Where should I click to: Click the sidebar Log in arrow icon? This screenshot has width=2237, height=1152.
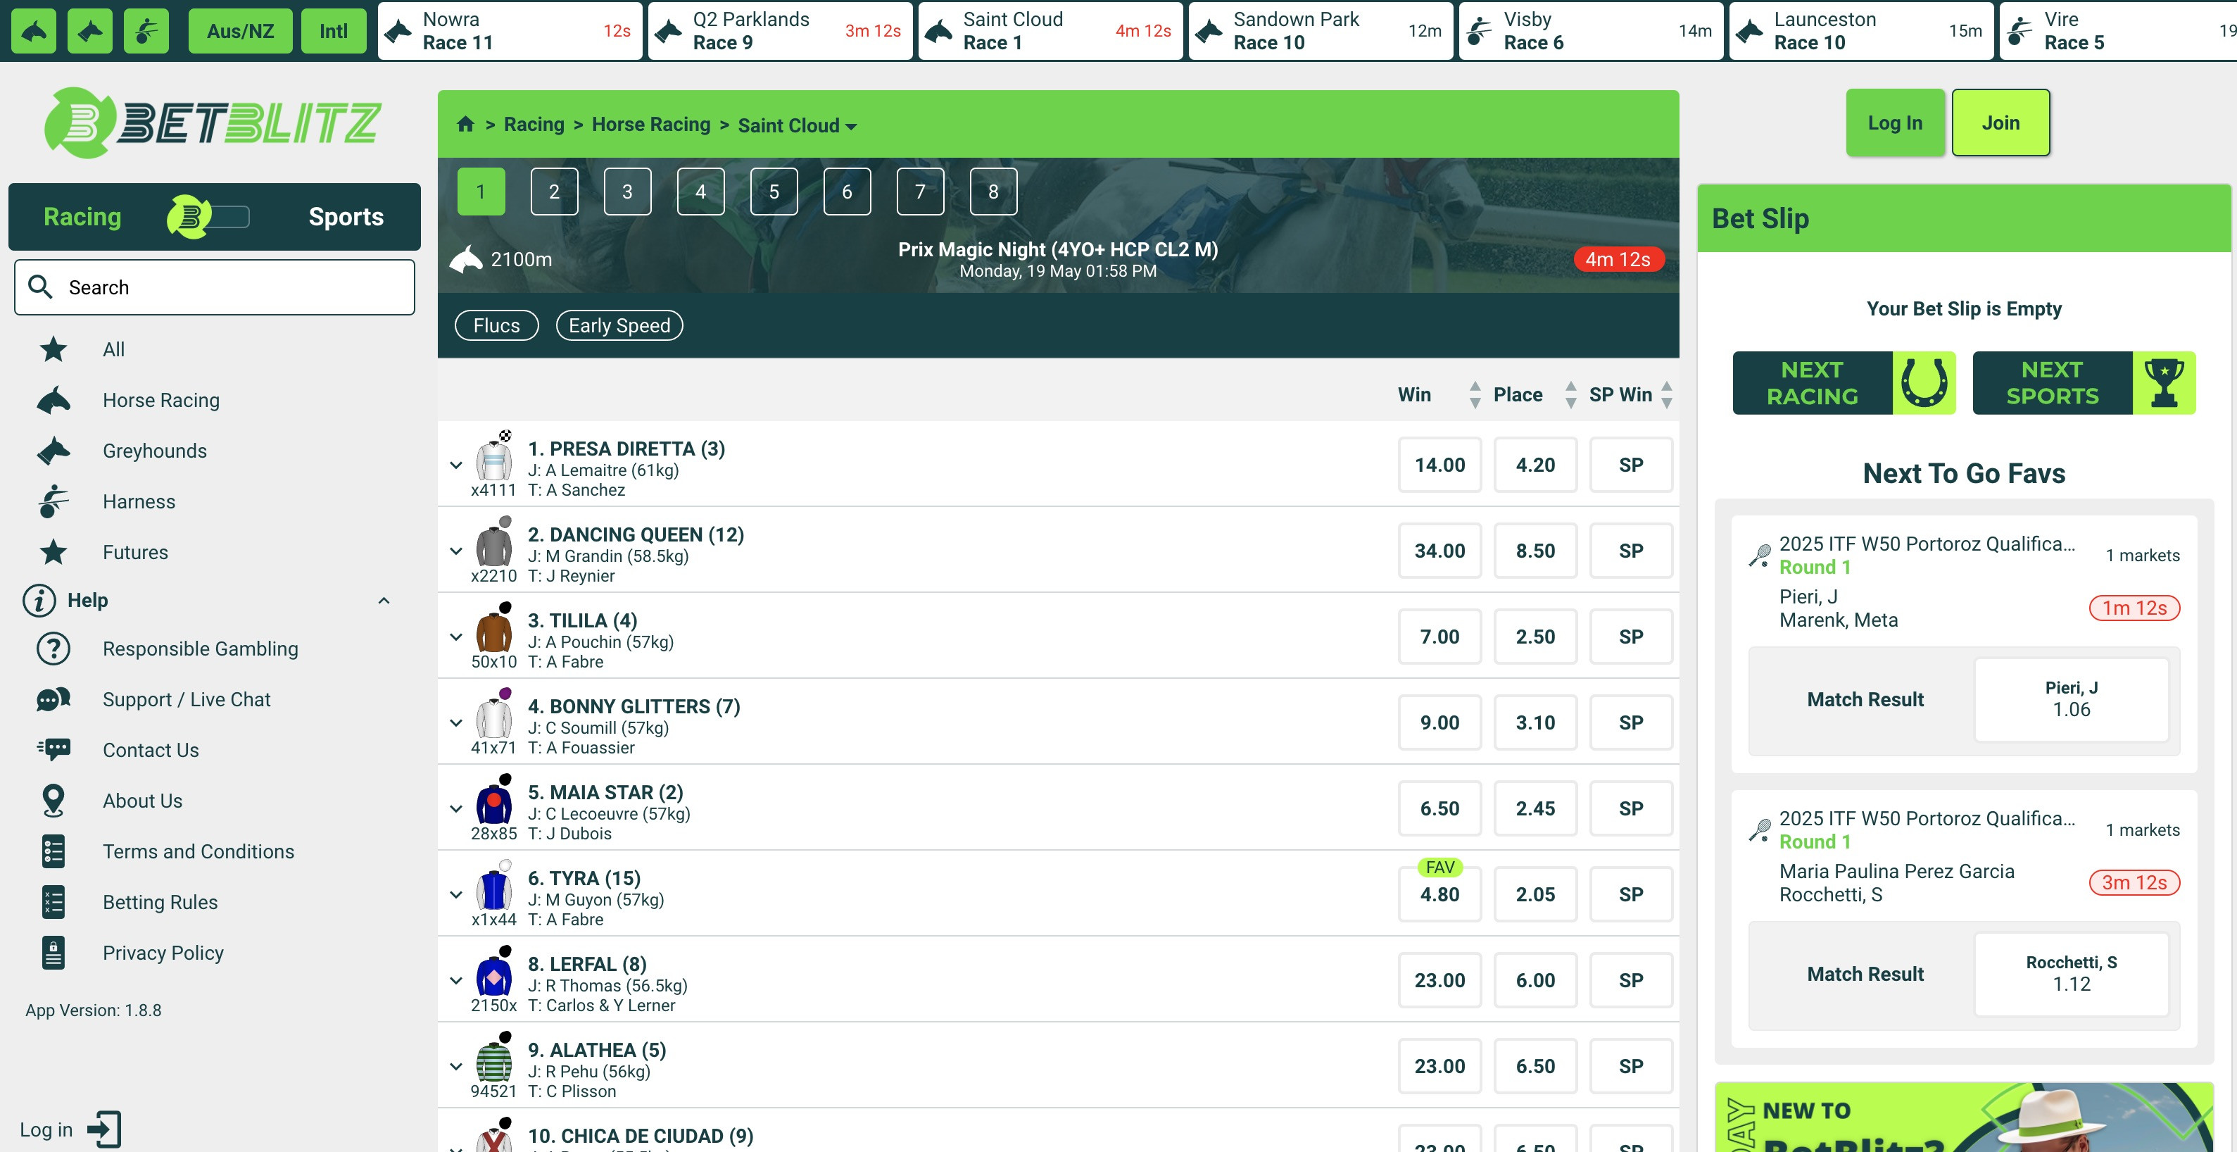point(104,1129)
